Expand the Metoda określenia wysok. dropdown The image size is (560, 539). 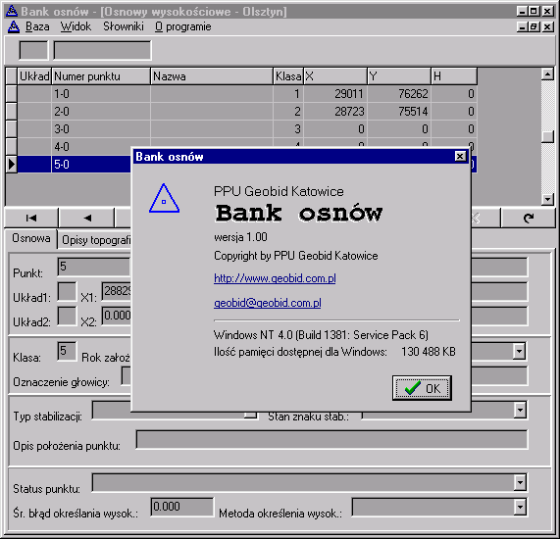[520, 507]
